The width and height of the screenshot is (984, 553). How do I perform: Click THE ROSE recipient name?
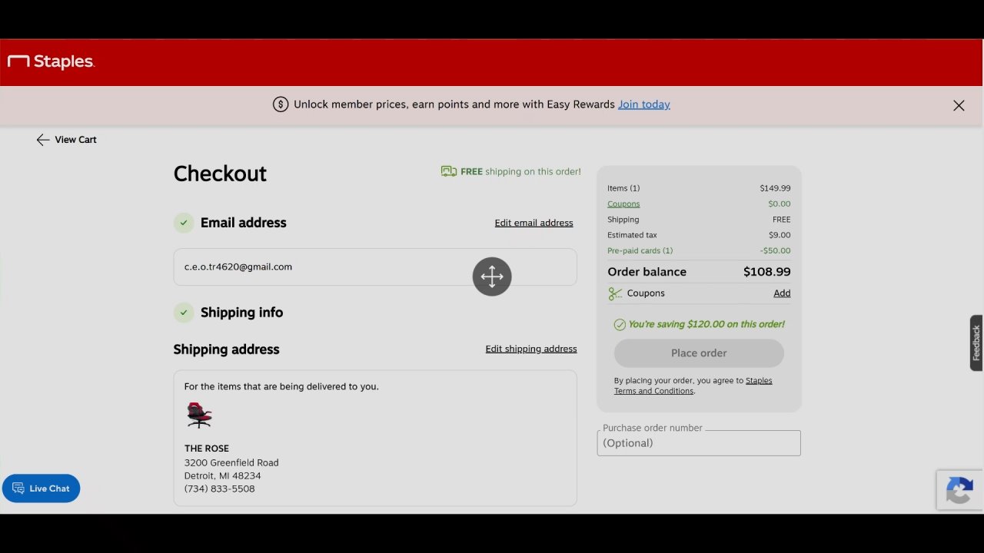(207, 449)
